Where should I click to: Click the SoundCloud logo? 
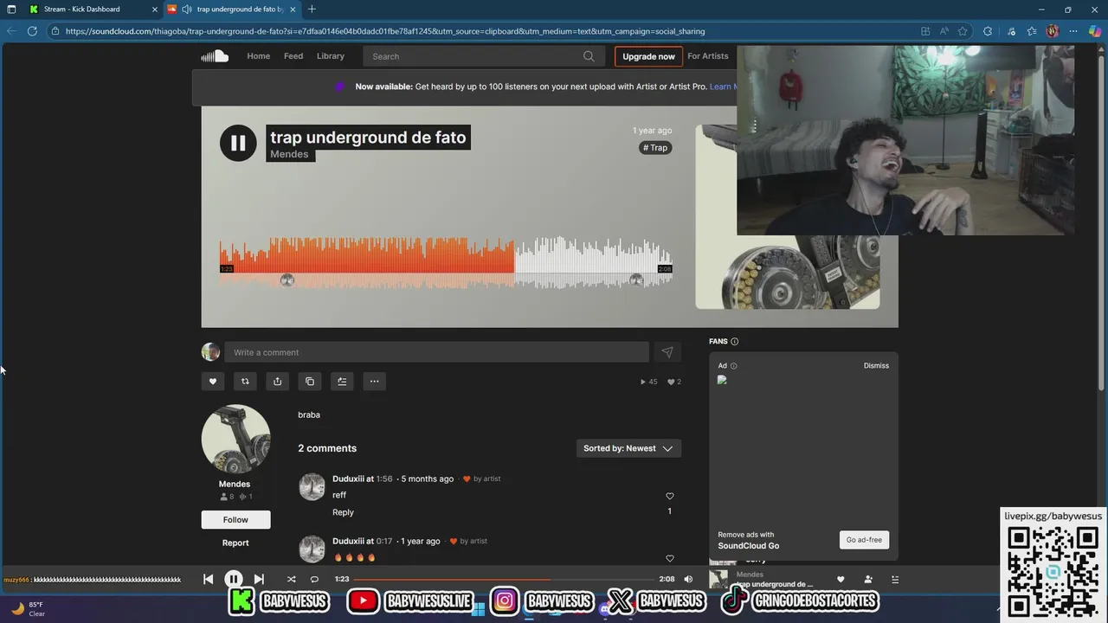[215, 56]
